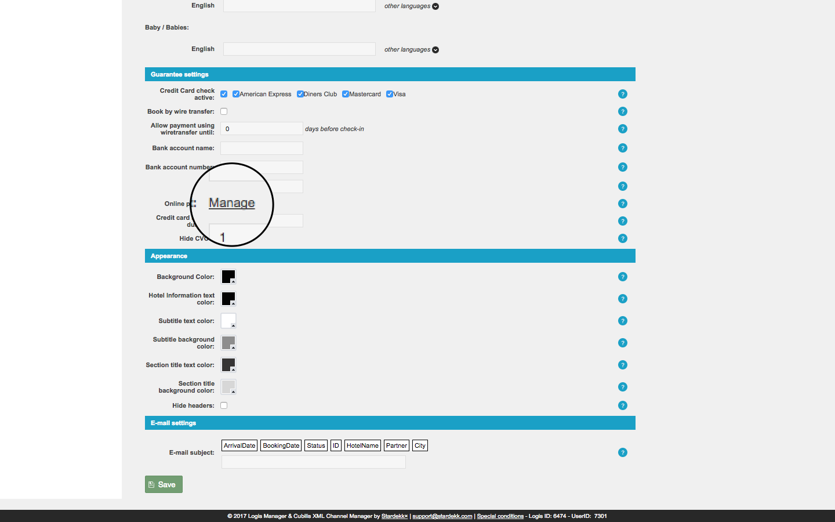Open help icon beside Book by wire transfer
This screenshot has width=835, height=522.
click(x=622, y=111)
